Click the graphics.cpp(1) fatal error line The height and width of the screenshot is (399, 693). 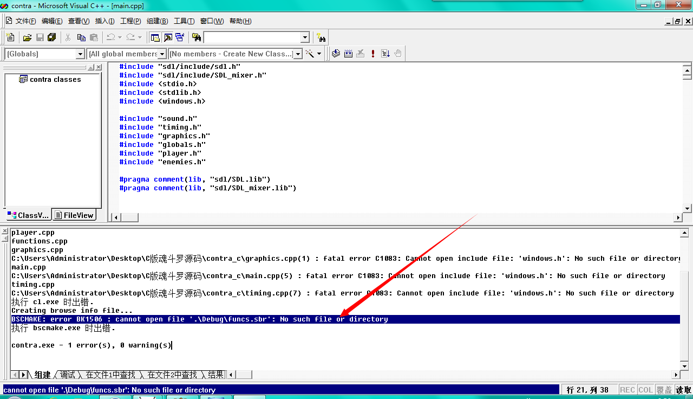[x=345, y=259]
